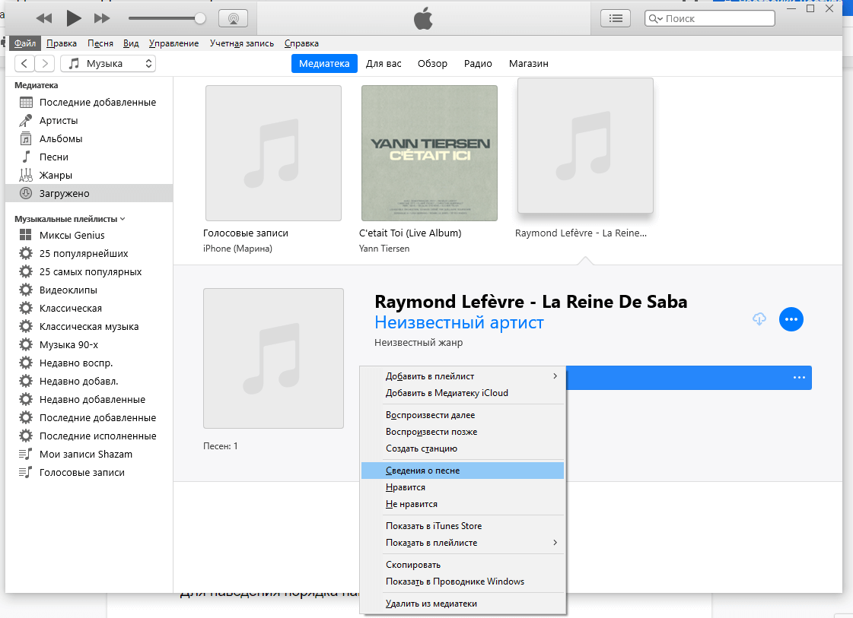Open the AirPlay output selector
Image resolution: width=853 pixels, height=618 pixels.
point(233,18)
